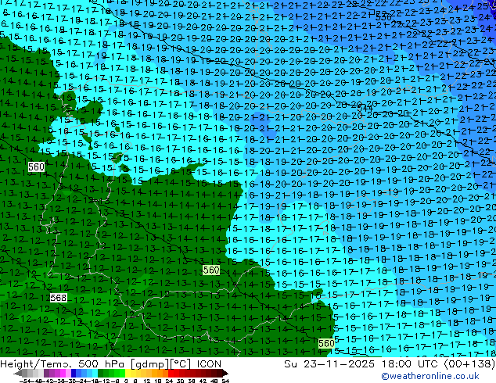
Task: Click the 'ICON' model name text
Action: click(x=209, y=364)
